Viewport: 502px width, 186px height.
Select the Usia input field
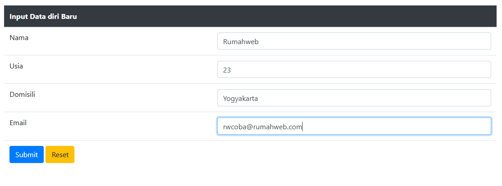(354, 70)
